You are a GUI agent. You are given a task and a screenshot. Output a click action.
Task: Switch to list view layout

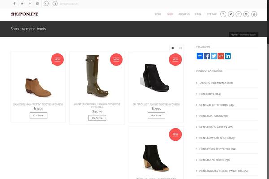pos(181,48)
